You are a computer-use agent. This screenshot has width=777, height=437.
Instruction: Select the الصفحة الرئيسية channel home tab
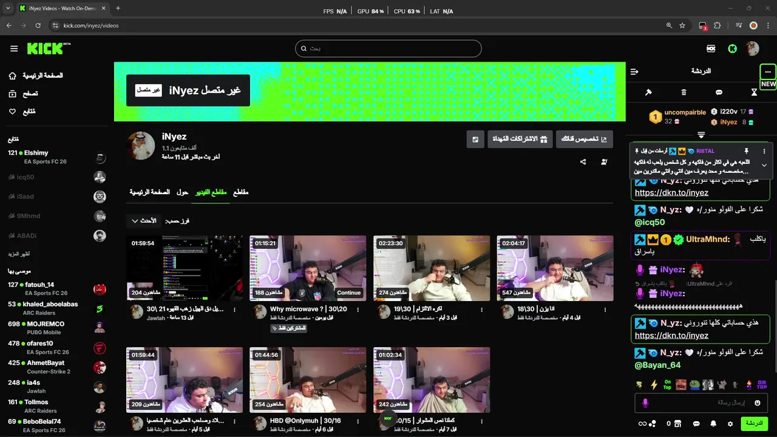(149, 192)
